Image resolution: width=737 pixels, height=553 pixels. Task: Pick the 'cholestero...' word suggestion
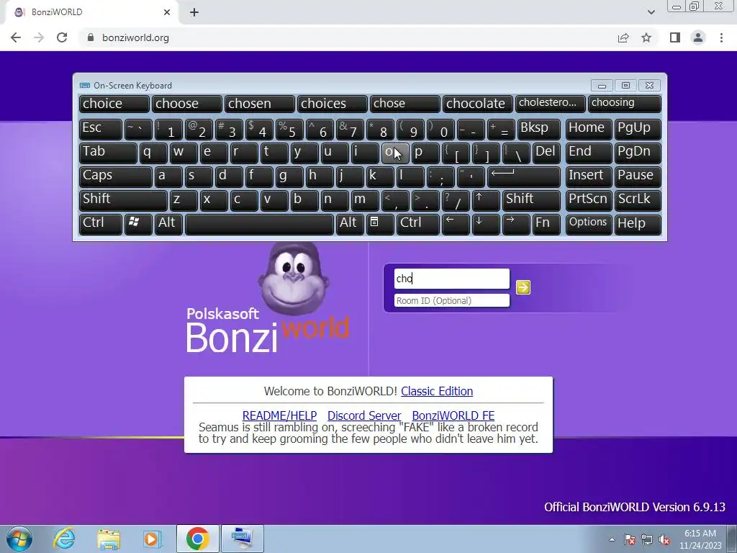[551, 104]
